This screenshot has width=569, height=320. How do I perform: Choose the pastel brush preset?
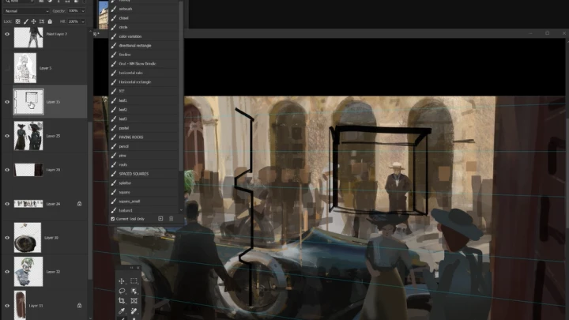click(144, 128)
